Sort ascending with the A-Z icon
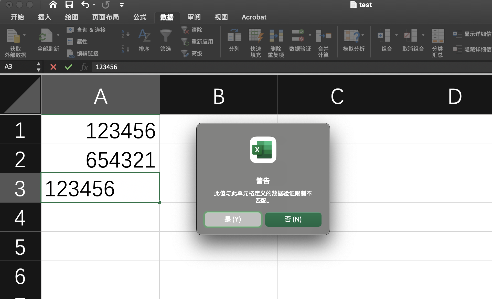 125,34
